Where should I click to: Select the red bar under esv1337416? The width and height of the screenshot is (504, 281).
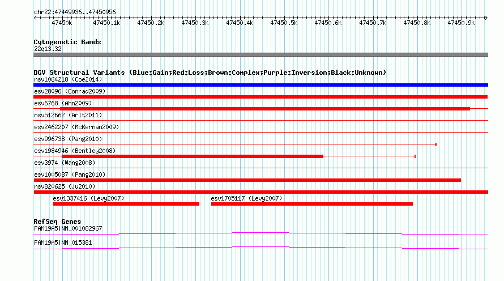[126, 204]
